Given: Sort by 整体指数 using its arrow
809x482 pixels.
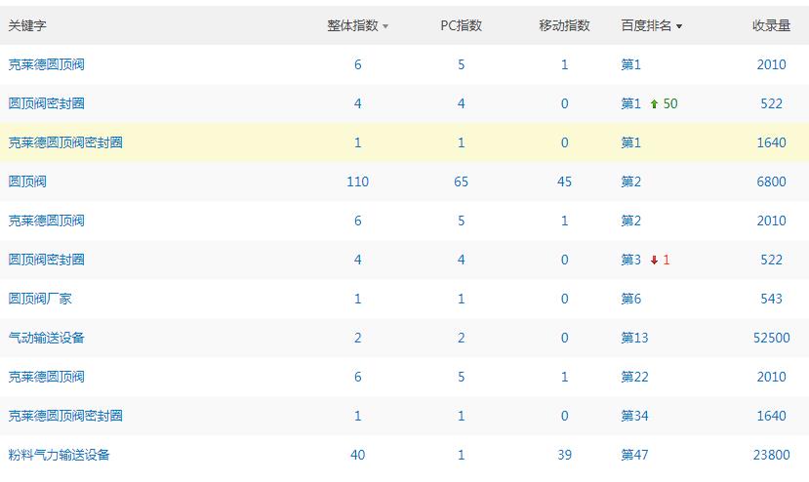Looking at the screenshot, I should coord(385,27).
